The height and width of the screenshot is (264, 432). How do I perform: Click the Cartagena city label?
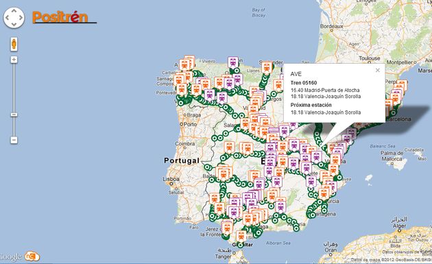(325, 214)
